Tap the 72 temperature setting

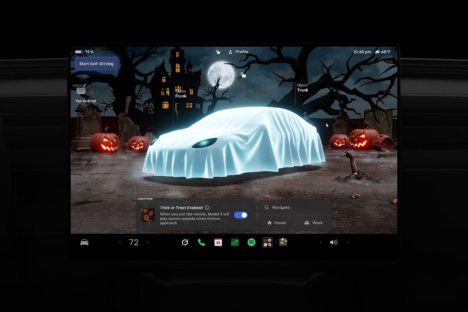tap(134, 243)
